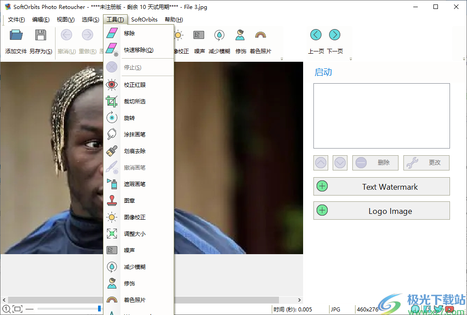Choose 校正红眼 from the Tools menu
This screenshot has height=315, width=467.
click(x=134, y=85)
